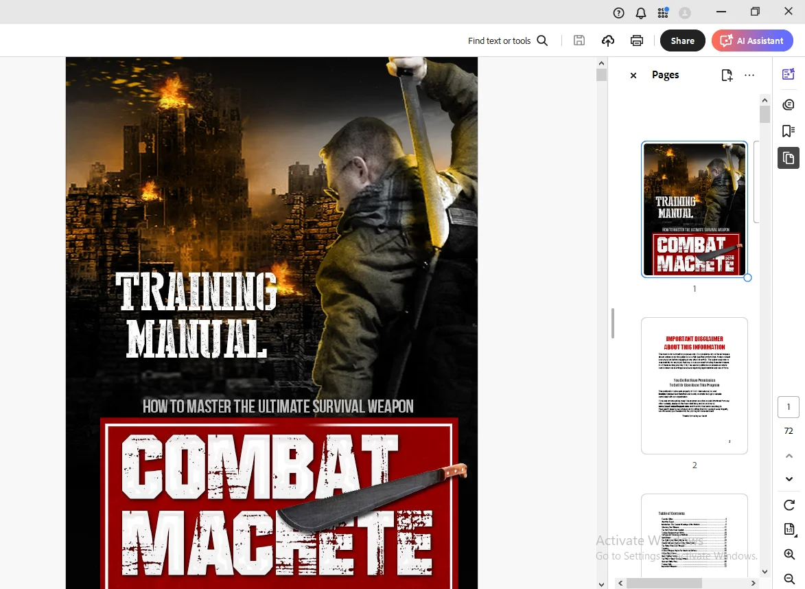Image resolution: width=805 pixels, height=589 pixels.
Task: Select the Table of Contents page thumbnail
Action: [694, 534]
